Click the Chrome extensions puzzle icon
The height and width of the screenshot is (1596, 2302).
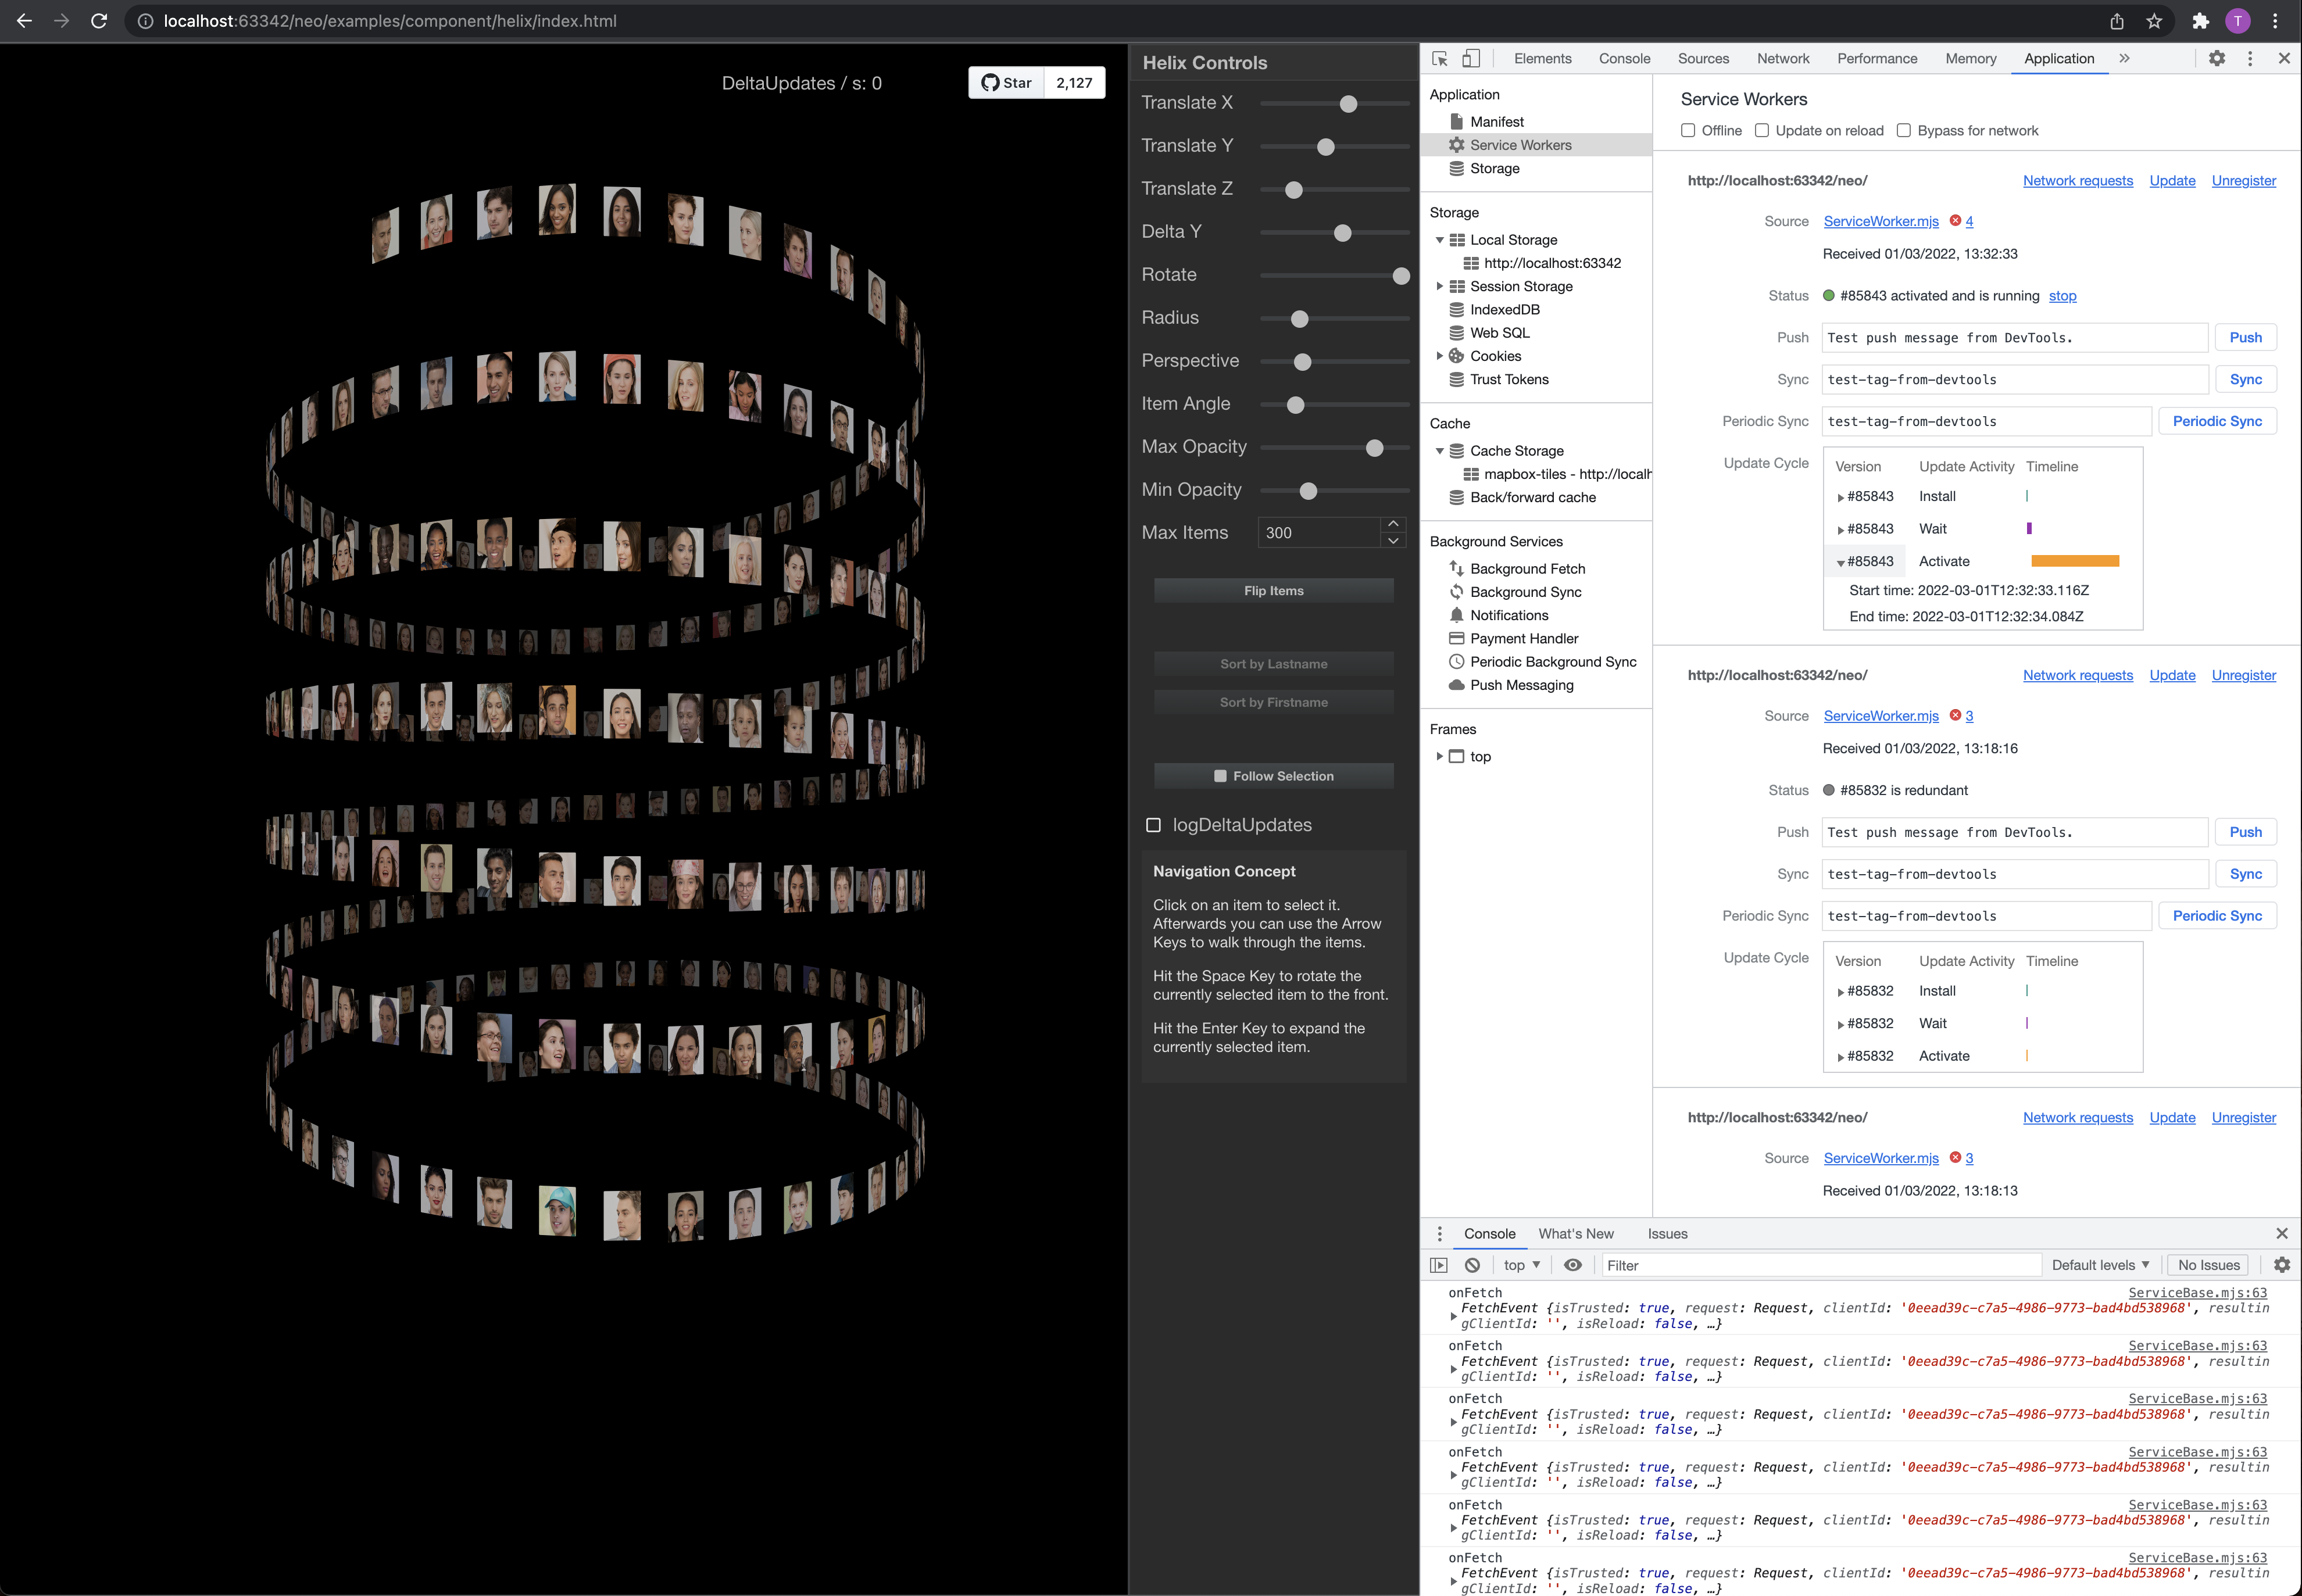pos(2200,21)
